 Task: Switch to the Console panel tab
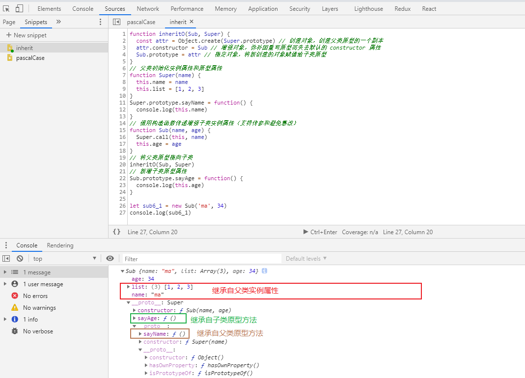point(83,9)
